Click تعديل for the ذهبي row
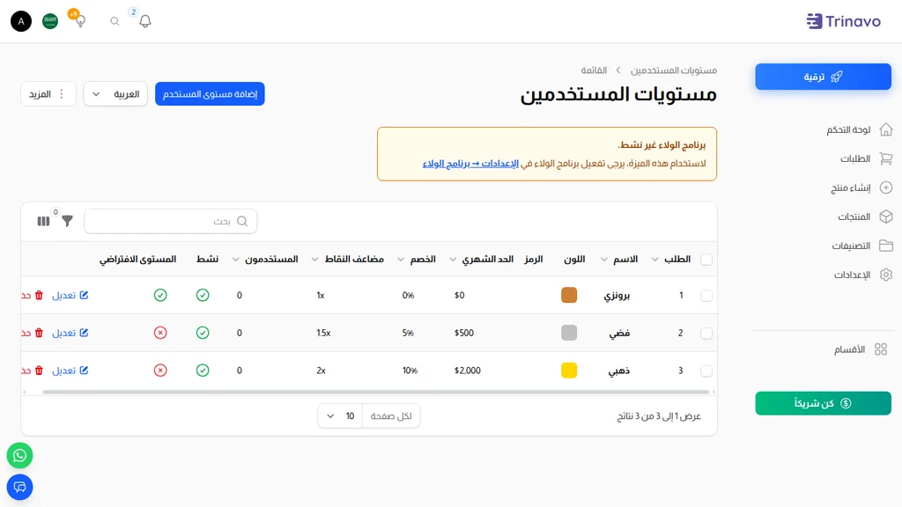The width and height of the screenshot is (902, 507). click(x=69, y=371)
